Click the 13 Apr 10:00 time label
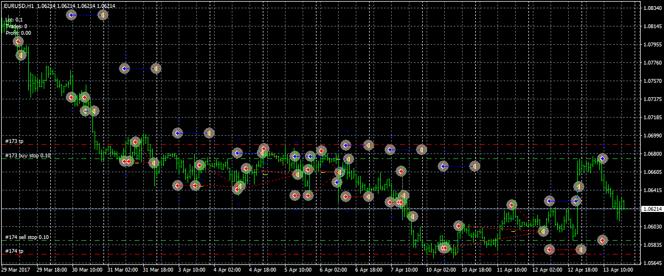Viewport: 664px width, 276px height. (619, 270)
